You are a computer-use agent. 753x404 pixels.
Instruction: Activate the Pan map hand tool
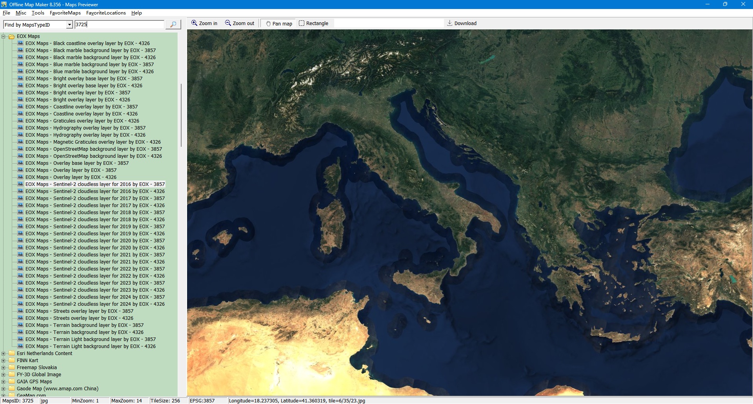point(279,23)
